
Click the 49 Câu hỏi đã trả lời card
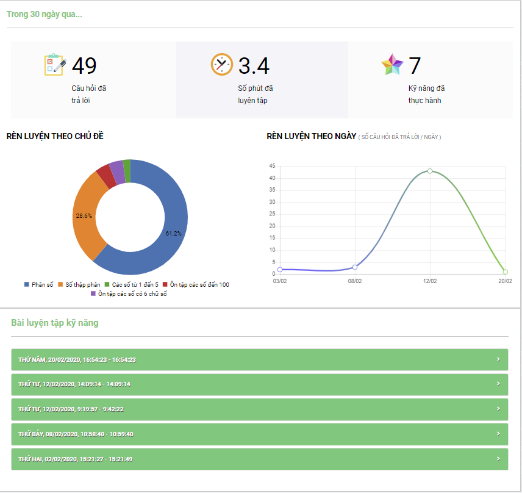tap(93, 79)
